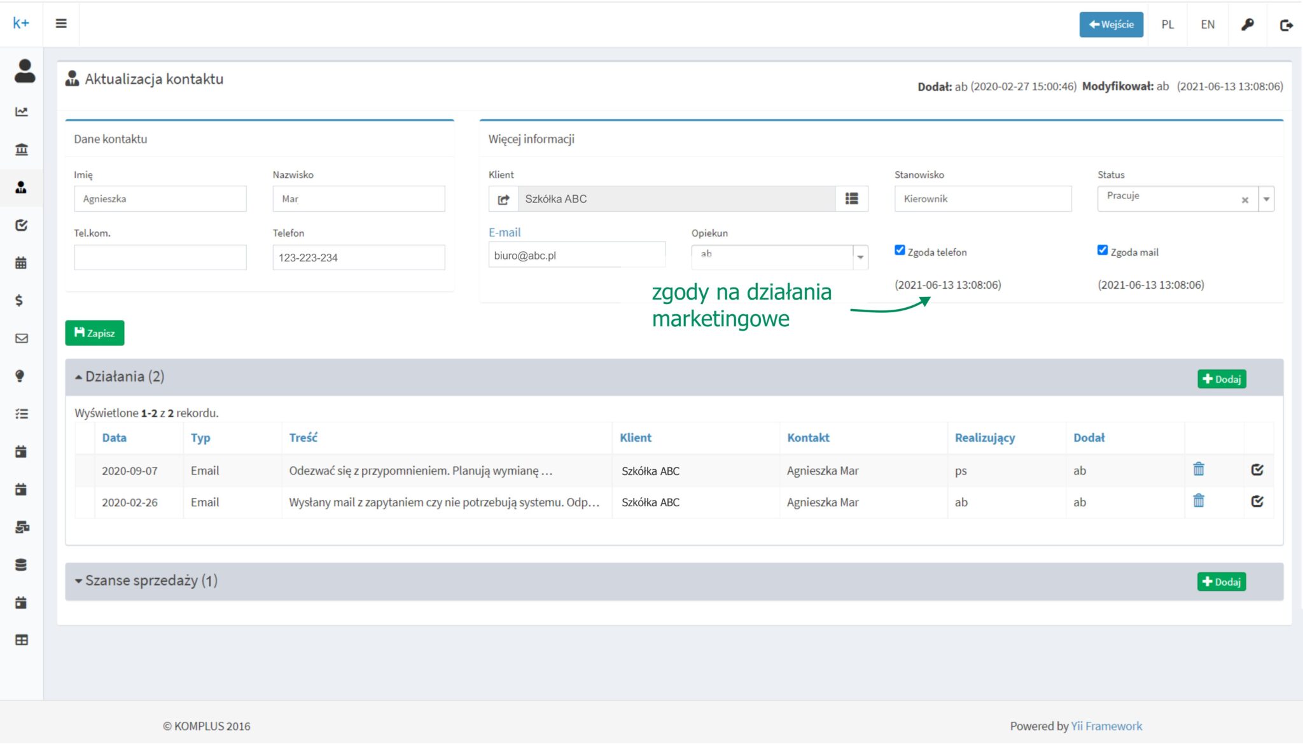
Task: Click the Nazwisko field with Mar
Action: (359, 199)
